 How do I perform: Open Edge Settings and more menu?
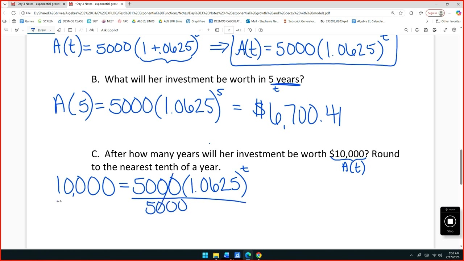point(449,13)
